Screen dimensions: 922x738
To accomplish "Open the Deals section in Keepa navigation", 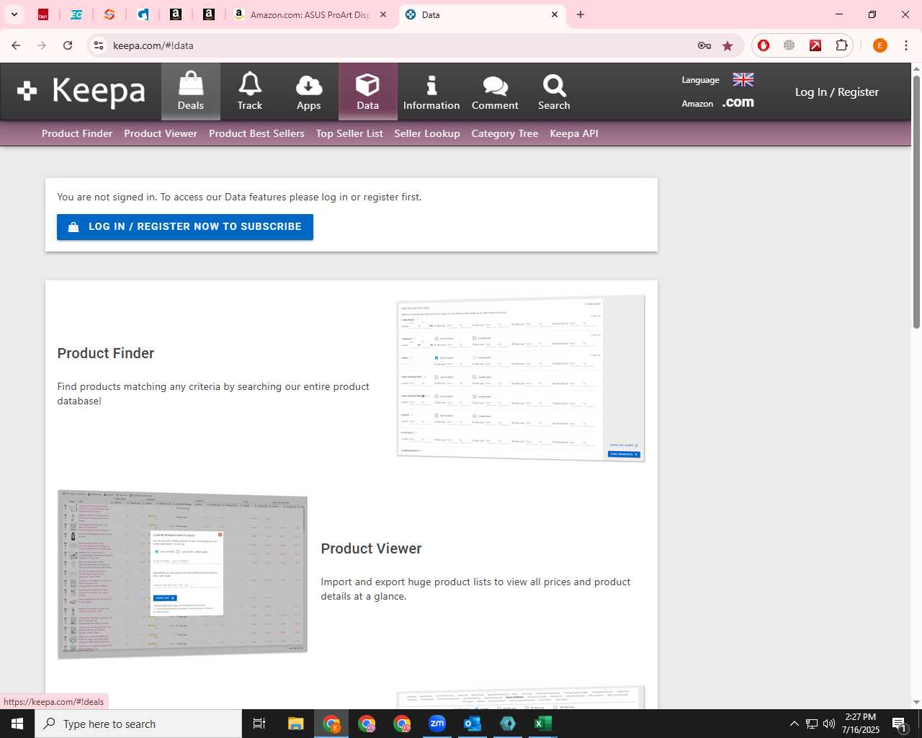I will (x=191, y=92).
